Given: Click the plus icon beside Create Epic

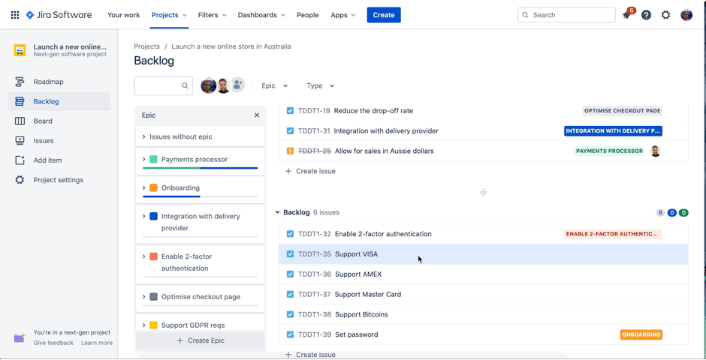Looking at the screenshot, I should pyautogui.click(x=180, y=340).
